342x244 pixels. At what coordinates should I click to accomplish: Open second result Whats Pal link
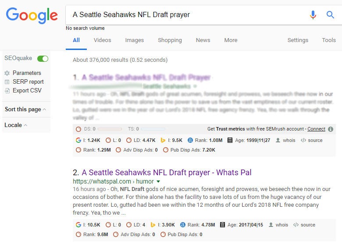[x=167, y=173]
